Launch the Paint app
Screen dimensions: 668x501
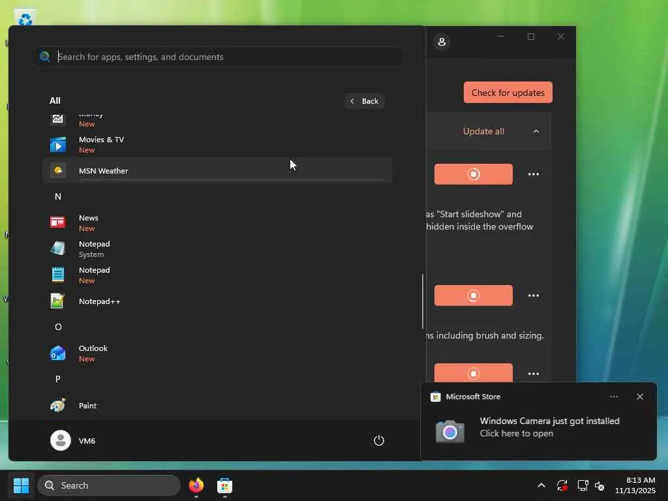coord(217,406)
